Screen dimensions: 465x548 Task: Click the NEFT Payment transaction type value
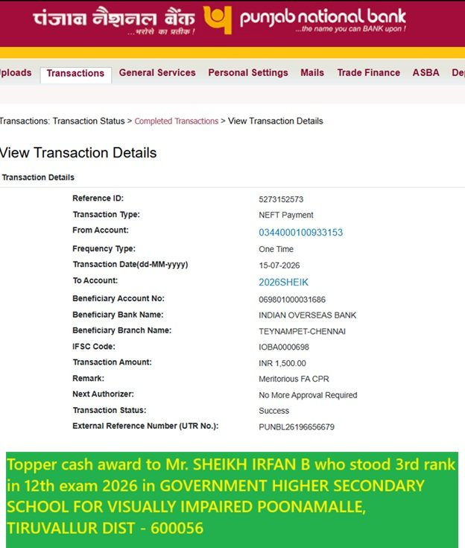click(x=285, y=215)
